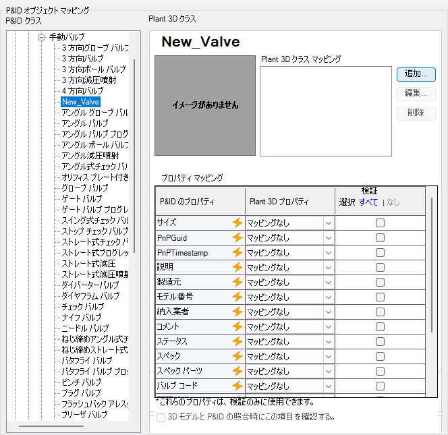Click the Plant 3D クラス マッピング list box
This screenshot has width=448, height=435.
point(326,111)
